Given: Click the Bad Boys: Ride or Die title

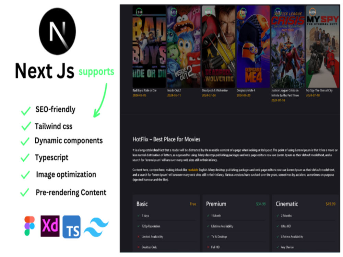Looking at the screenshot, I should tap(145, 90).
